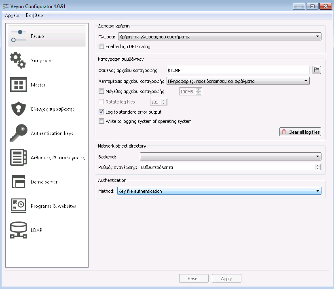Open the Demo server window icon

pos(19,181)
